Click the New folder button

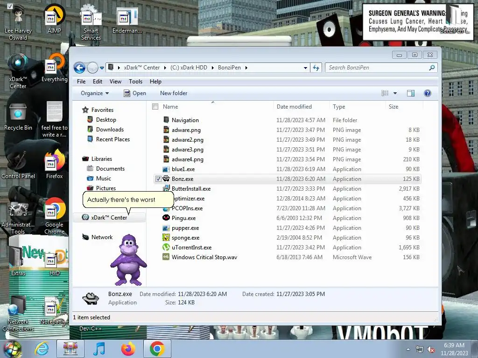coord(174,93)
